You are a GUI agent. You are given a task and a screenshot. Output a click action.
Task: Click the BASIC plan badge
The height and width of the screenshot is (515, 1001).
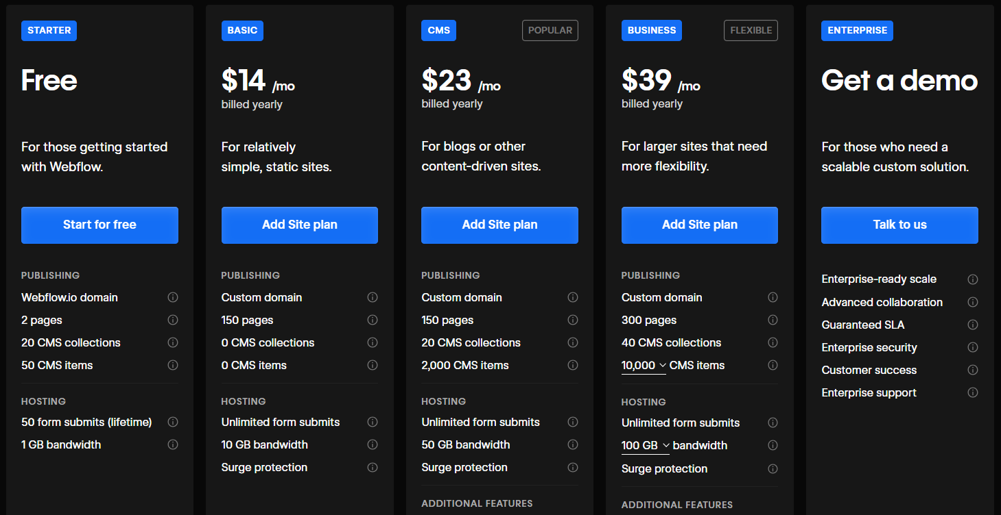[242, 30]
